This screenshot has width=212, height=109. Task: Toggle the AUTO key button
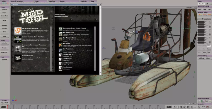point(203,107)
